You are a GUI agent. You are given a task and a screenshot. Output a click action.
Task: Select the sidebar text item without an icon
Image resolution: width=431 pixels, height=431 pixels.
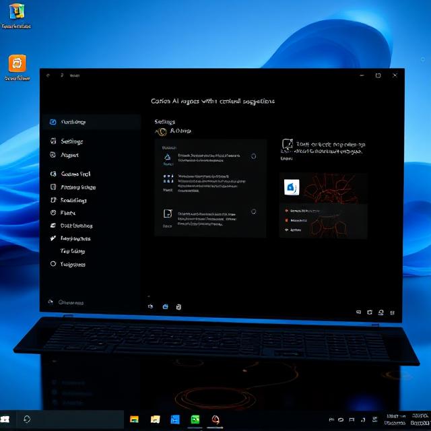coord(73,251)
